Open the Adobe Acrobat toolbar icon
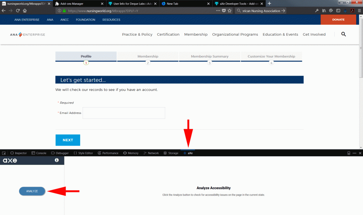This screenshot has width=363, height=215. 352,11
